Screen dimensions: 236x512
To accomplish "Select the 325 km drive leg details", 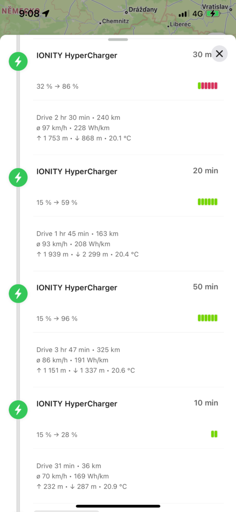I will [x=128, y=360].
